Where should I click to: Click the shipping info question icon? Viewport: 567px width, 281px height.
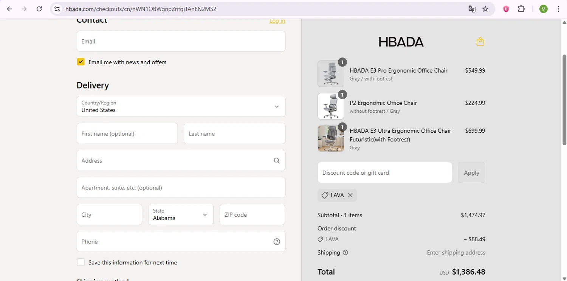pos(345,253)
